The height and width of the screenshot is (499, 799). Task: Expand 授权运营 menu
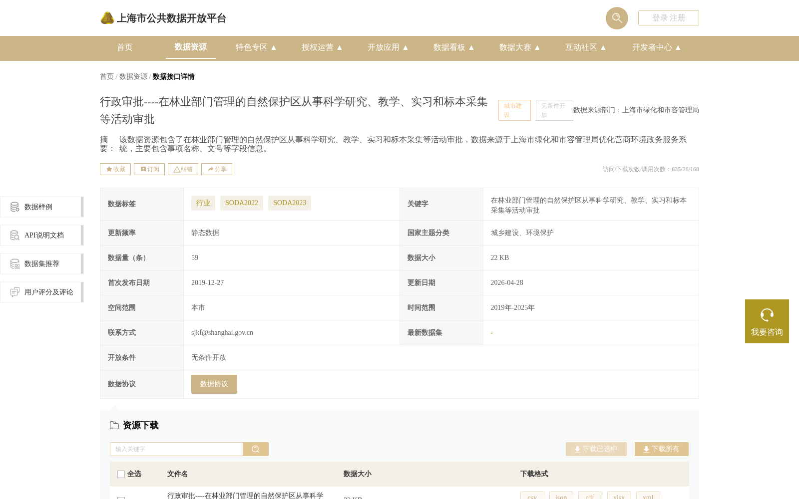pos(322,47)
